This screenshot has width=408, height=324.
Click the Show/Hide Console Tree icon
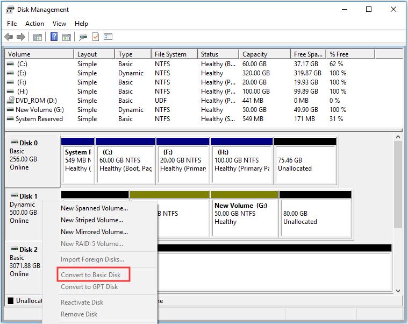tap(37, 37)
